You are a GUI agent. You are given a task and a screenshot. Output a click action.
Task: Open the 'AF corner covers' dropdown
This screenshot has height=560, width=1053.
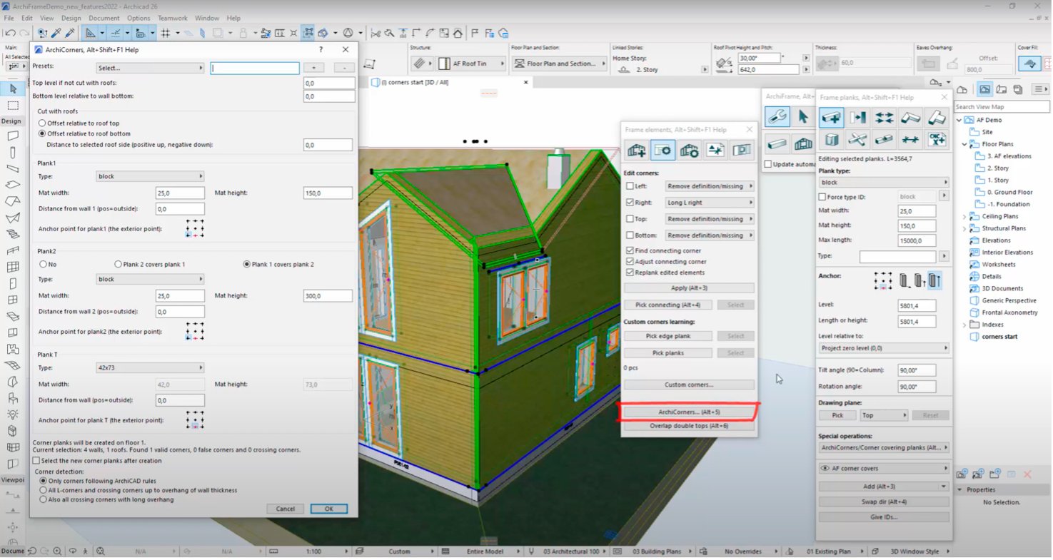tap(884, 469)
